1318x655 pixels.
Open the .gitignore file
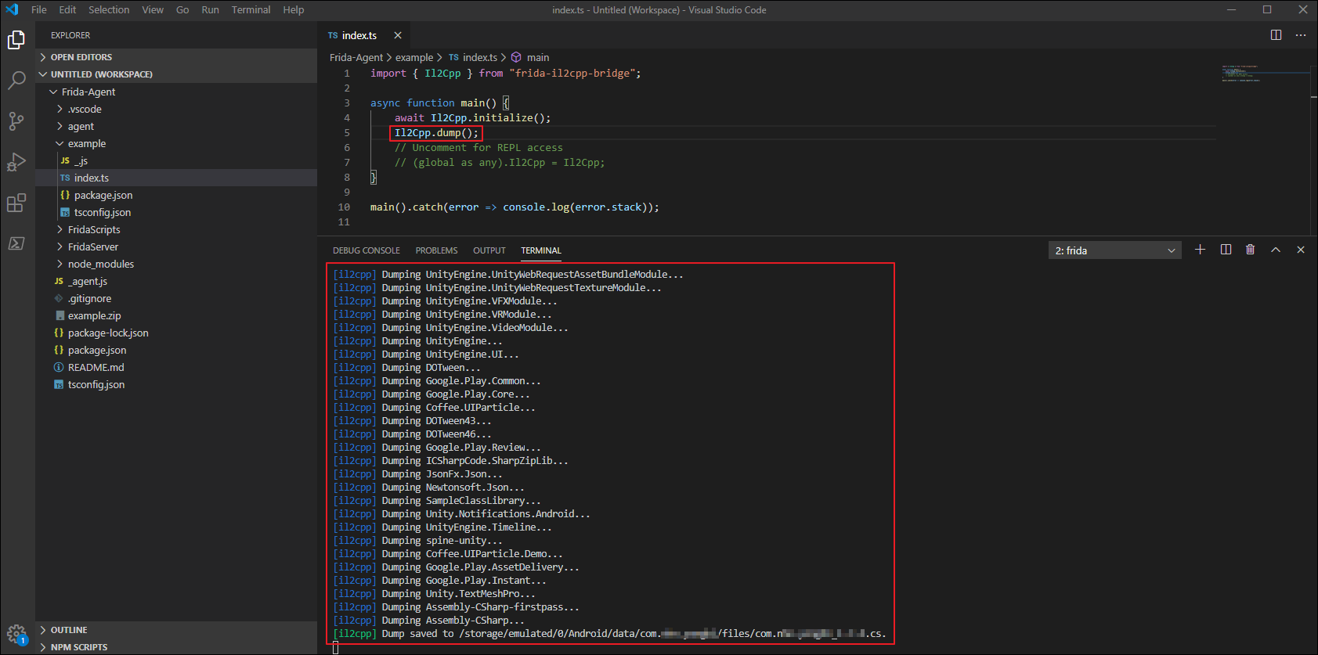[176, 298]
